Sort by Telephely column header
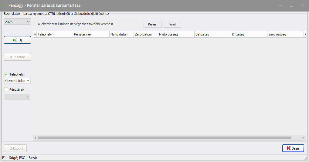The image size is (309, 162). tap(54, 35)
